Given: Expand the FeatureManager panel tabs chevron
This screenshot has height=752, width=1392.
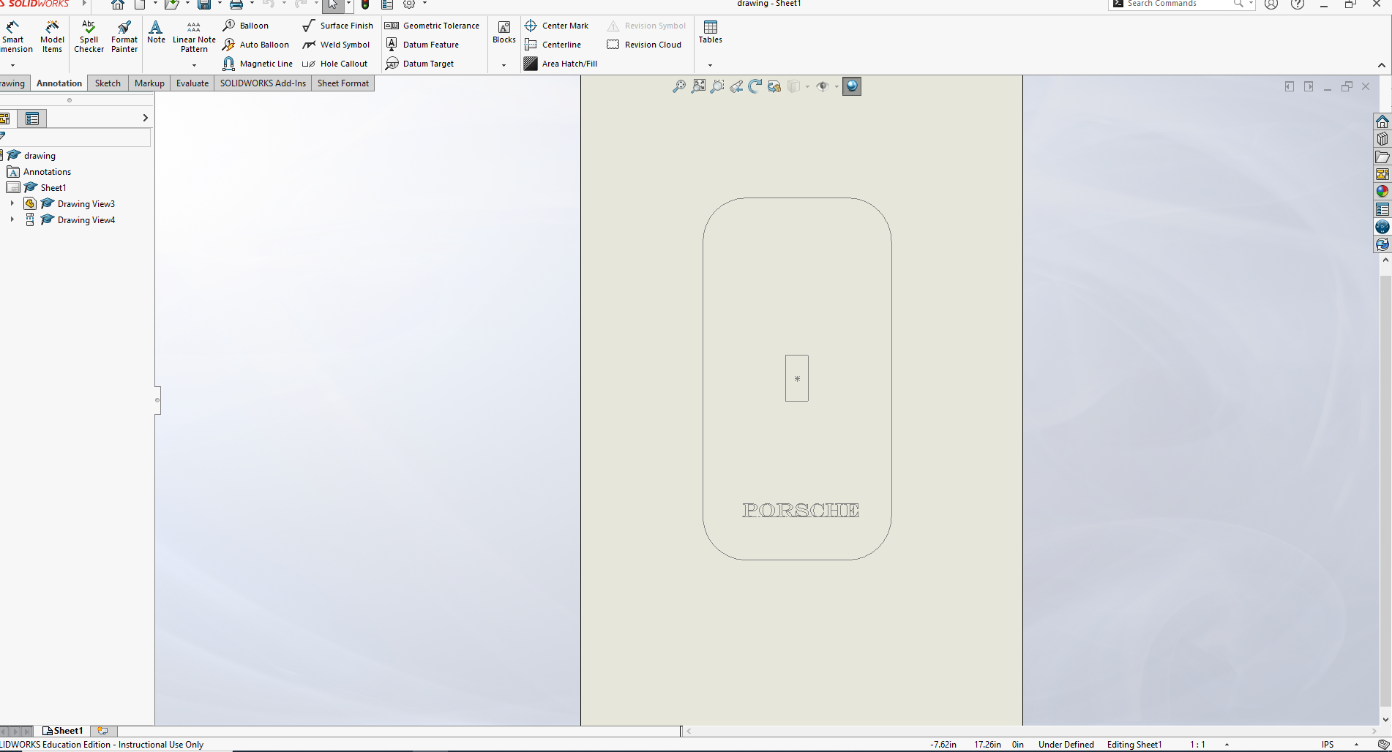Looking at the screenshot, I should (145, 118).
